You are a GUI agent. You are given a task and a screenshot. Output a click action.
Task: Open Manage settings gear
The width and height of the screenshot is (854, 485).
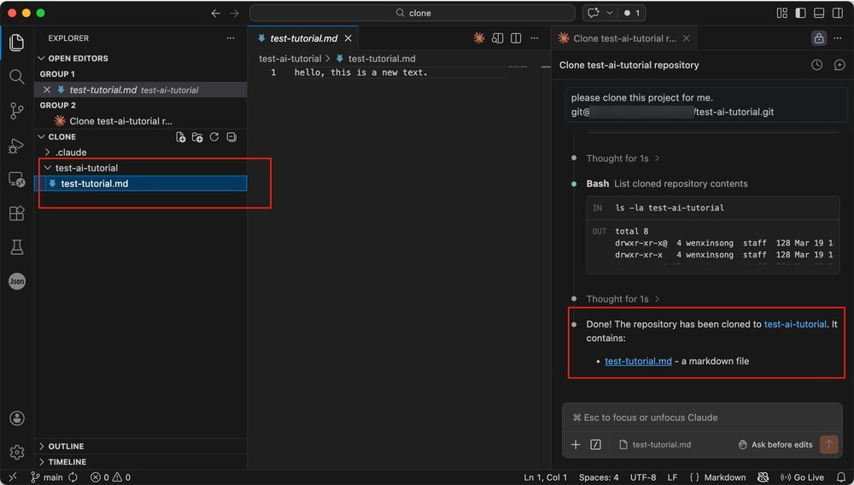point(16,452)
